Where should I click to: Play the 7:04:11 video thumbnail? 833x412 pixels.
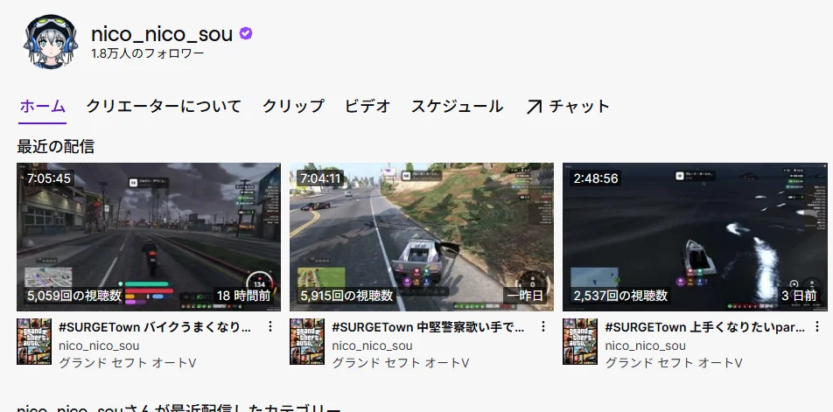click(422, 237)
